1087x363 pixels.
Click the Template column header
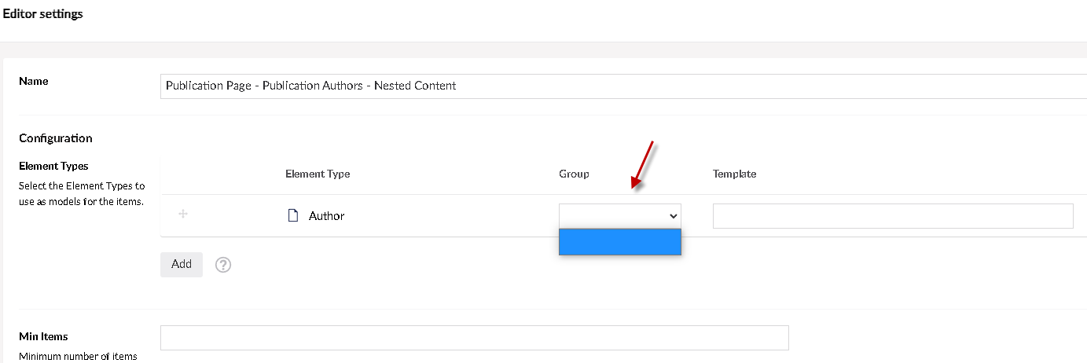click(734, 174)
